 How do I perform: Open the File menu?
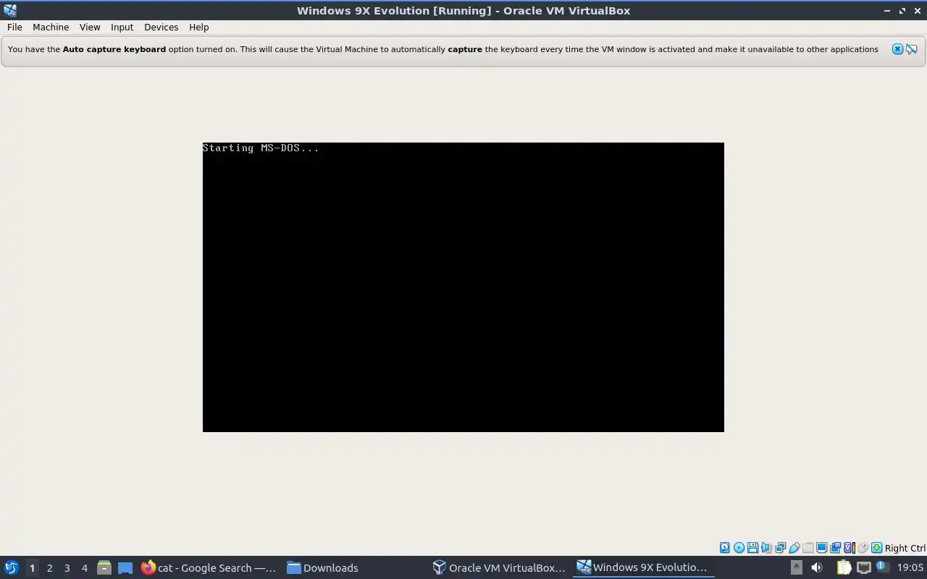(x=14, y=27)
